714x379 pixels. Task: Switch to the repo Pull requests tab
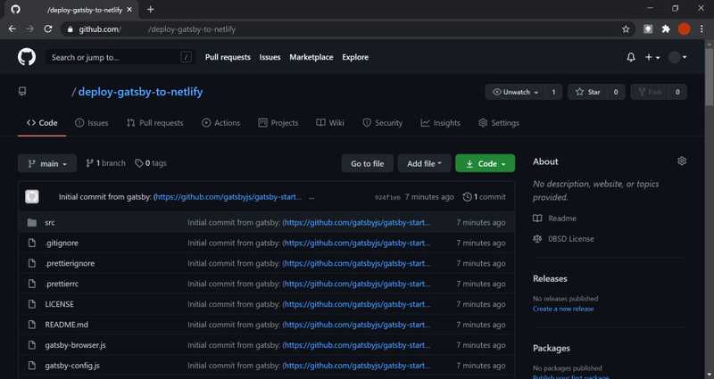point(154,123)
